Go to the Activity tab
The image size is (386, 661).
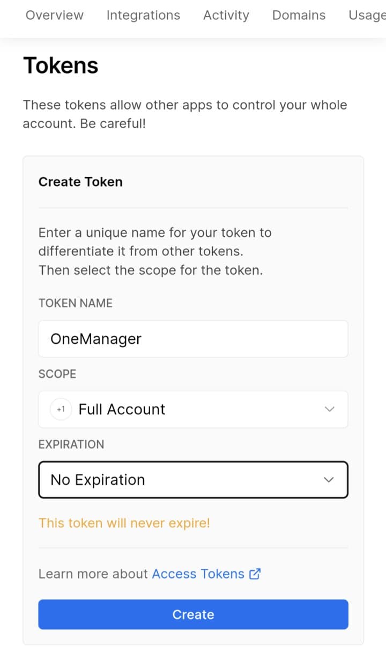pos(226,16)
